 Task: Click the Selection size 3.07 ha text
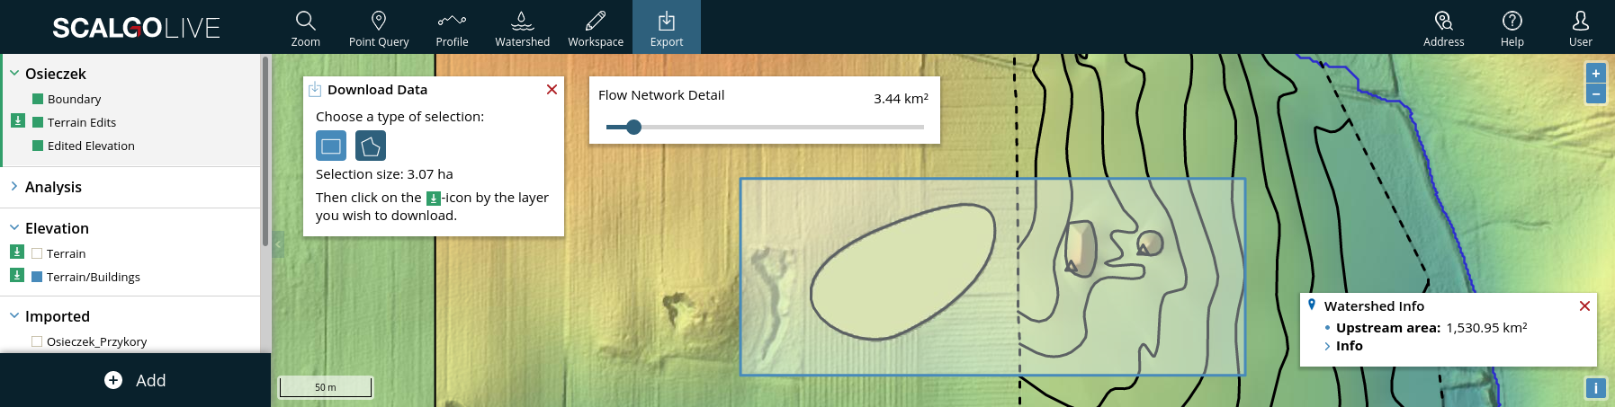pyautogui.click(x=384, y=174)
